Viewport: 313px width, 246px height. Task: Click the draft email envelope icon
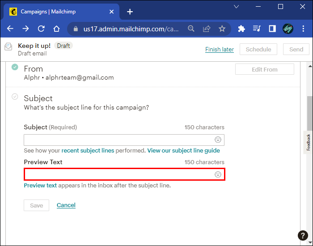(8, 47)
